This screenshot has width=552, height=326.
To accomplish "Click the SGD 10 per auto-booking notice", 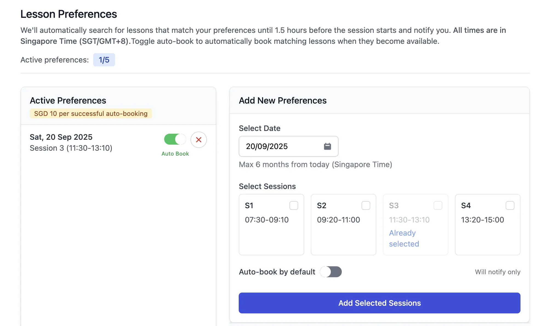I will click(91, 113).
